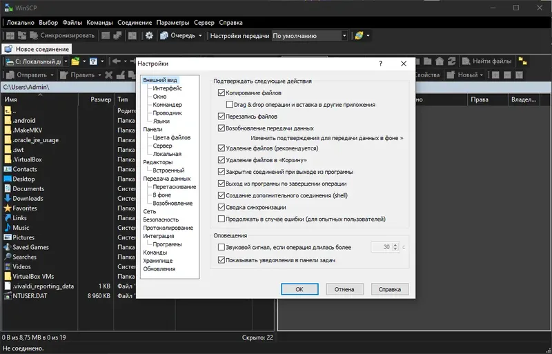Click the ? help button in dialog title
This screenshot has width=552, height=354.
pyautogui.click(x=381, y=63)
